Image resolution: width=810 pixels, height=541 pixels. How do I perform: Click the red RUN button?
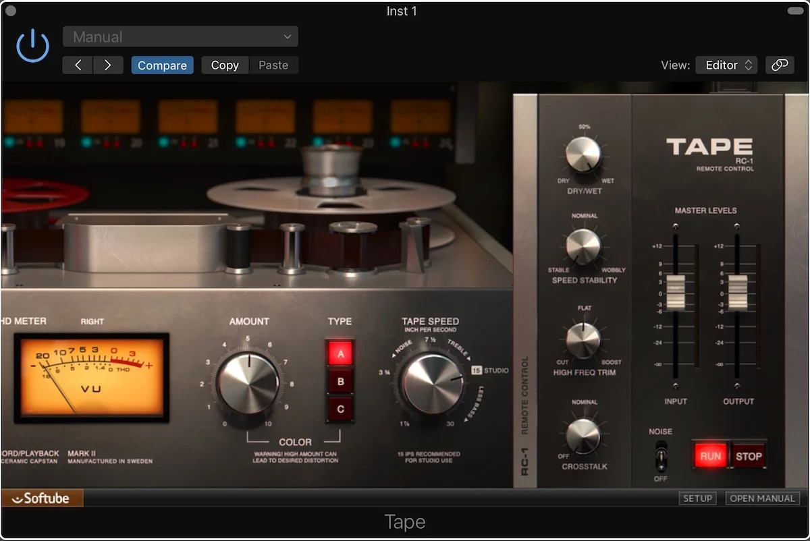(710, 456)
